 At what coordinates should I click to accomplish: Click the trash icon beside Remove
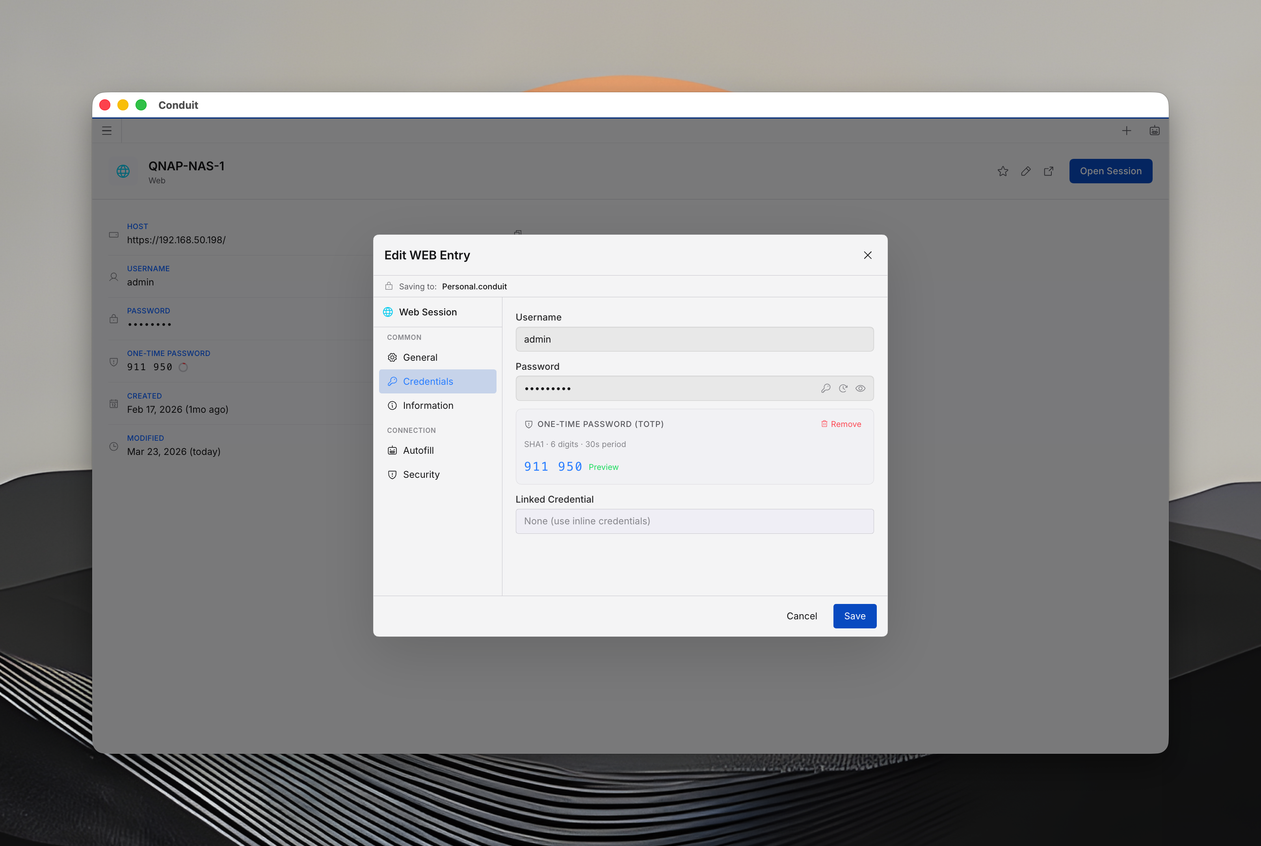point(824,424)
